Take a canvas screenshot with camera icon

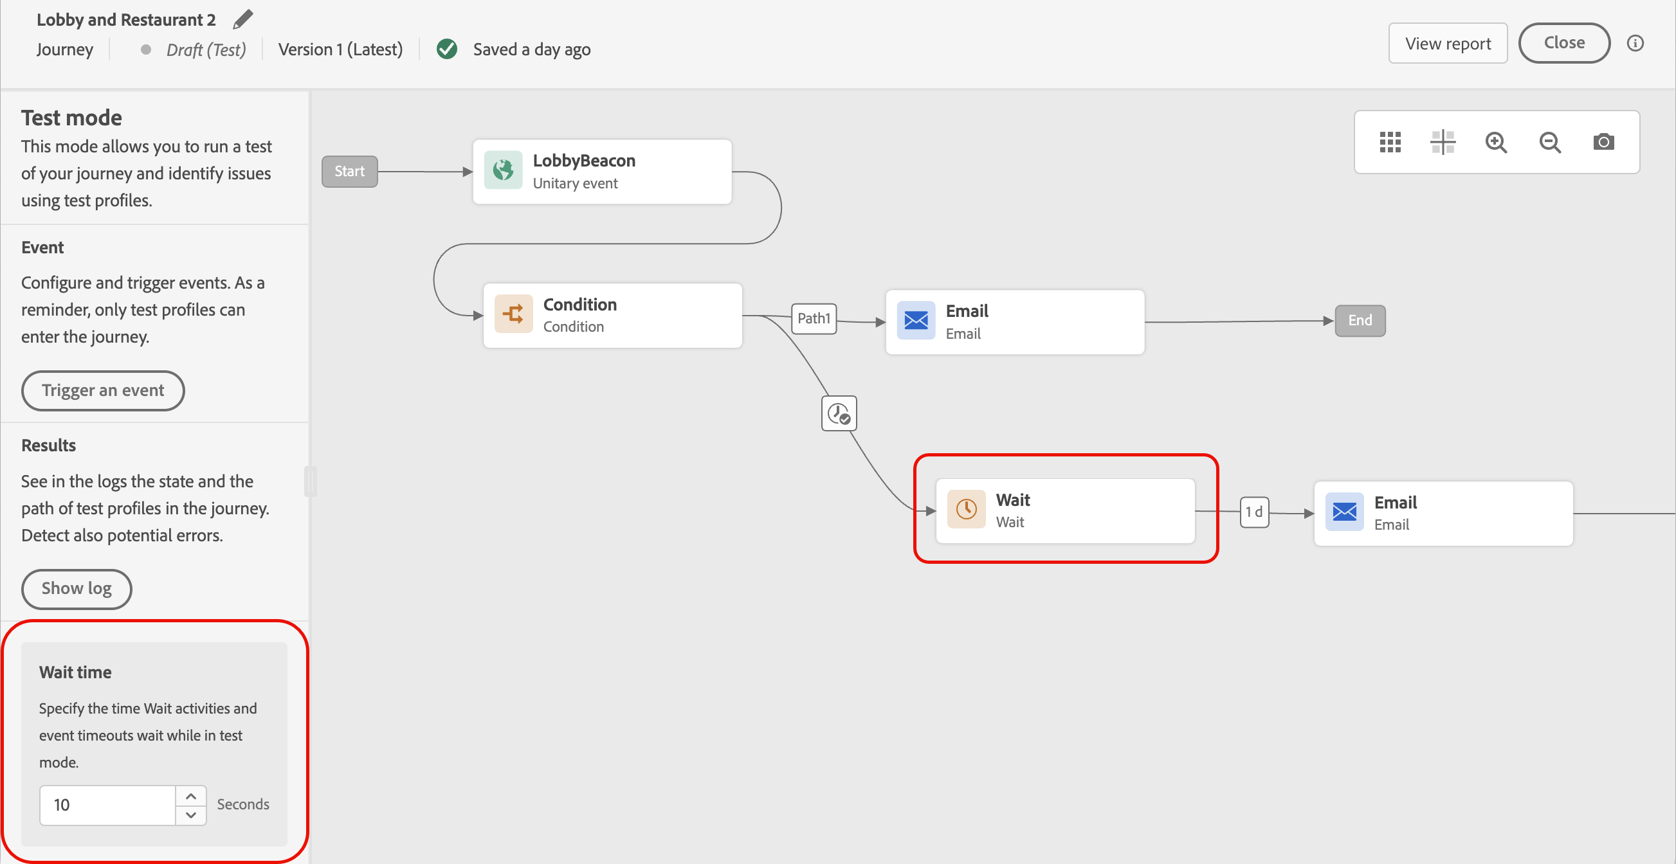[1603, 141]
